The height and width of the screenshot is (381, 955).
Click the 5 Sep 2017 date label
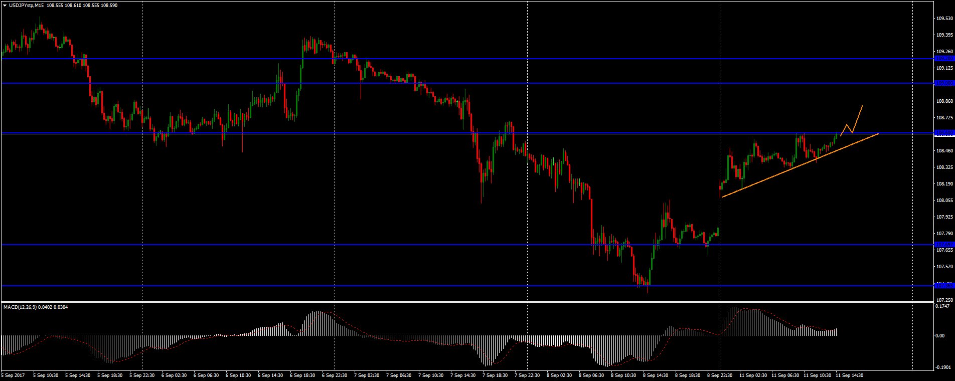click(13, 375)
